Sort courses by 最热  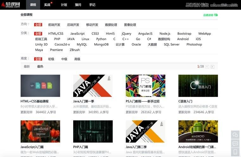pos(40,66)
